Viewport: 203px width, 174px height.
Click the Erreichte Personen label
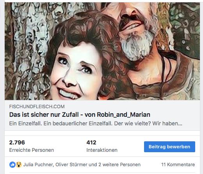point(32,150)
